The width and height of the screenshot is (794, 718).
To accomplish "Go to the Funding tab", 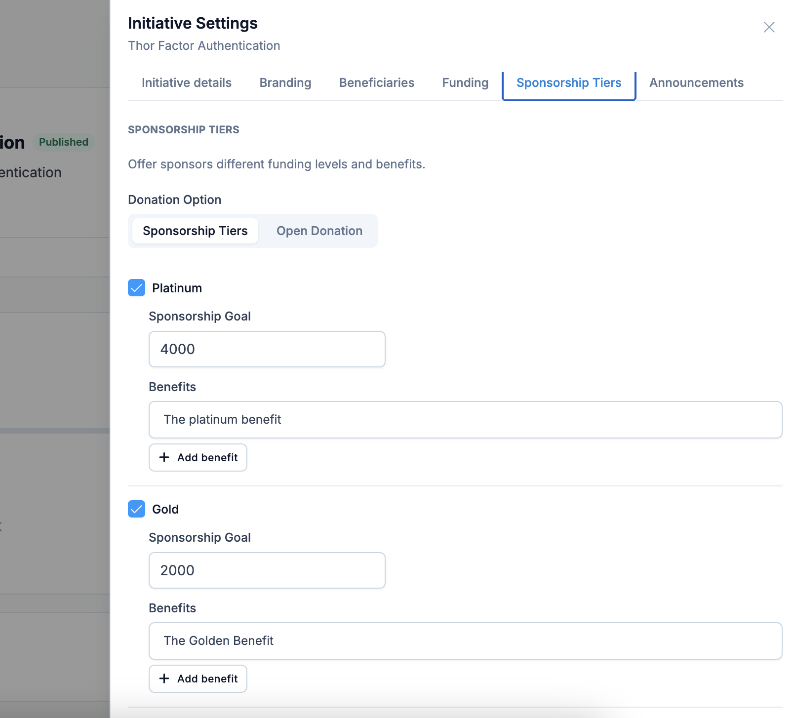I will pos(465,83).
